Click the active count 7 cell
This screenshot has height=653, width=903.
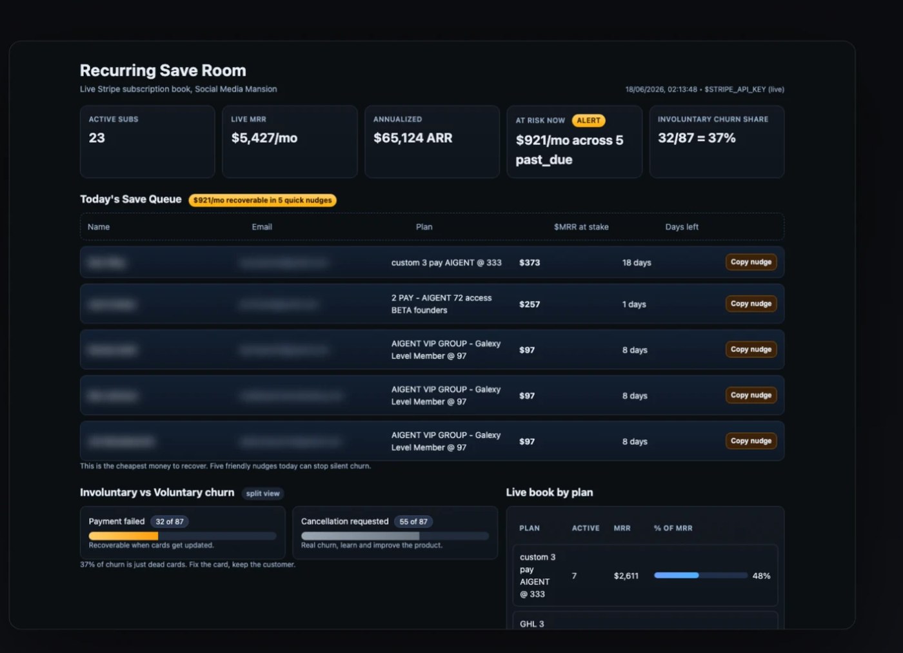(574, 576)
